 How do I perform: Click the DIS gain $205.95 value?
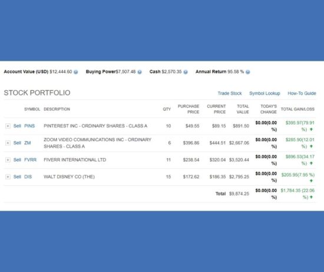pyautogui.click(x=298, y=178)
